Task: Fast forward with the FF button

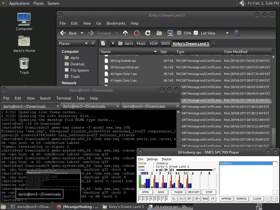Action: 213,199
